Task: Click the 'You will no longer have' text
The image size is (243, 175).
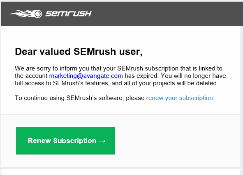Action: [193, 76]
